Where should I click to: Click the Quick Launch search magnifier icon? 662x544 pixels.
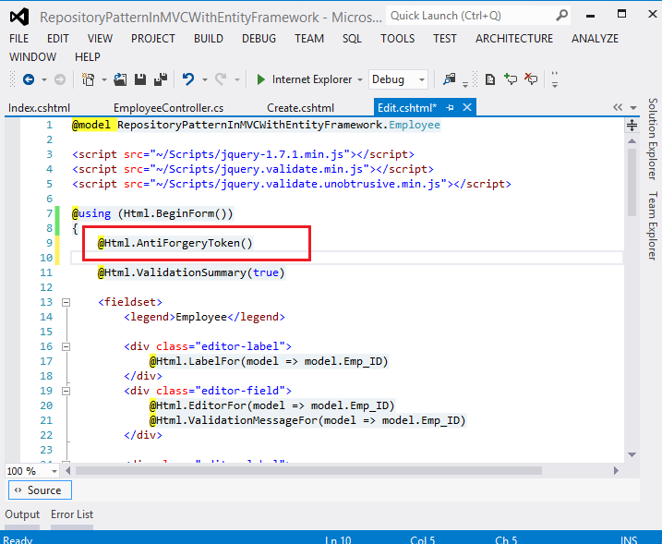(561, 16)
